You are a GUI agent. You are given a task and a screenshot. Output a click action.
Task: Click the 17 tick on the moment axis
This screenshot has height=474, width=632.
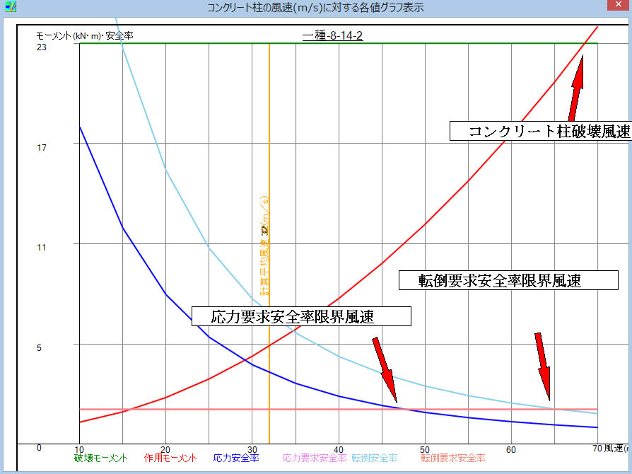point(42,147)
